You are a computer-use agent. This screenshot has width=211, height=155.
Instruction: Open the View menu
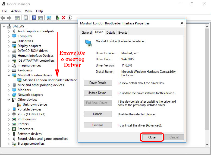28,11
